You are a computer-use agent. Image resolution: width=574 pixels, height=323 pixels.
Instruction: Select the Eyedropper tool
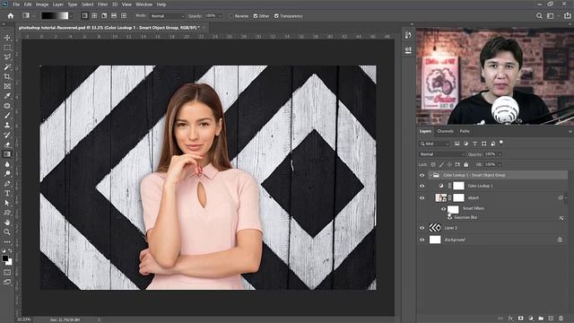point(7,96)
